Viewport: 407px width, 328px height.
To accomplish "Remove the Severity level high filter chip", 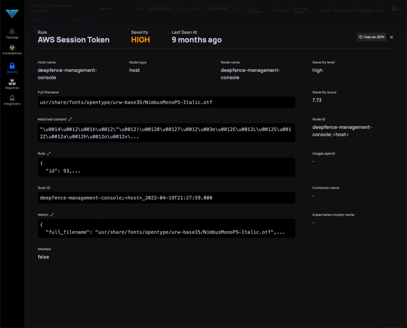I will pyautogui.click(x=65, y=20).
